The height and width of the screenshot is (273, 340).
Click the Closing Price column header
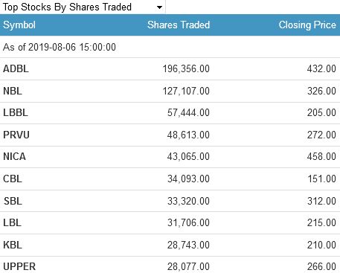307,25
